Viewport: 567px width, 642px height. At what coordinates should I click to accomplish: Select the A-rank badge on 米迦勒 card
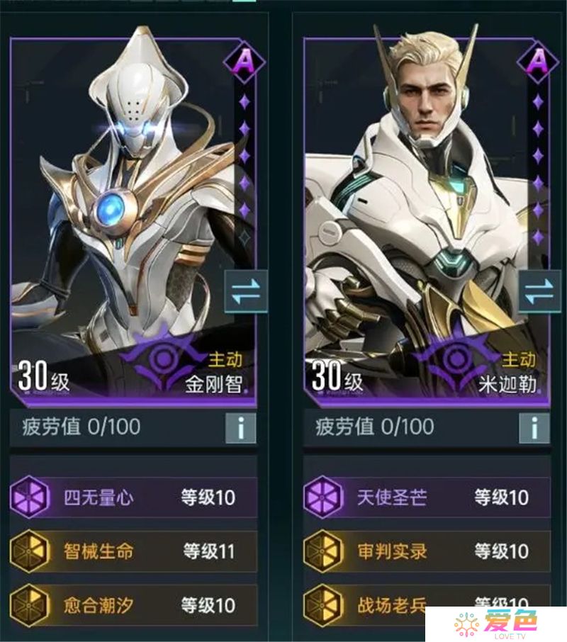(x=538, y=62)
